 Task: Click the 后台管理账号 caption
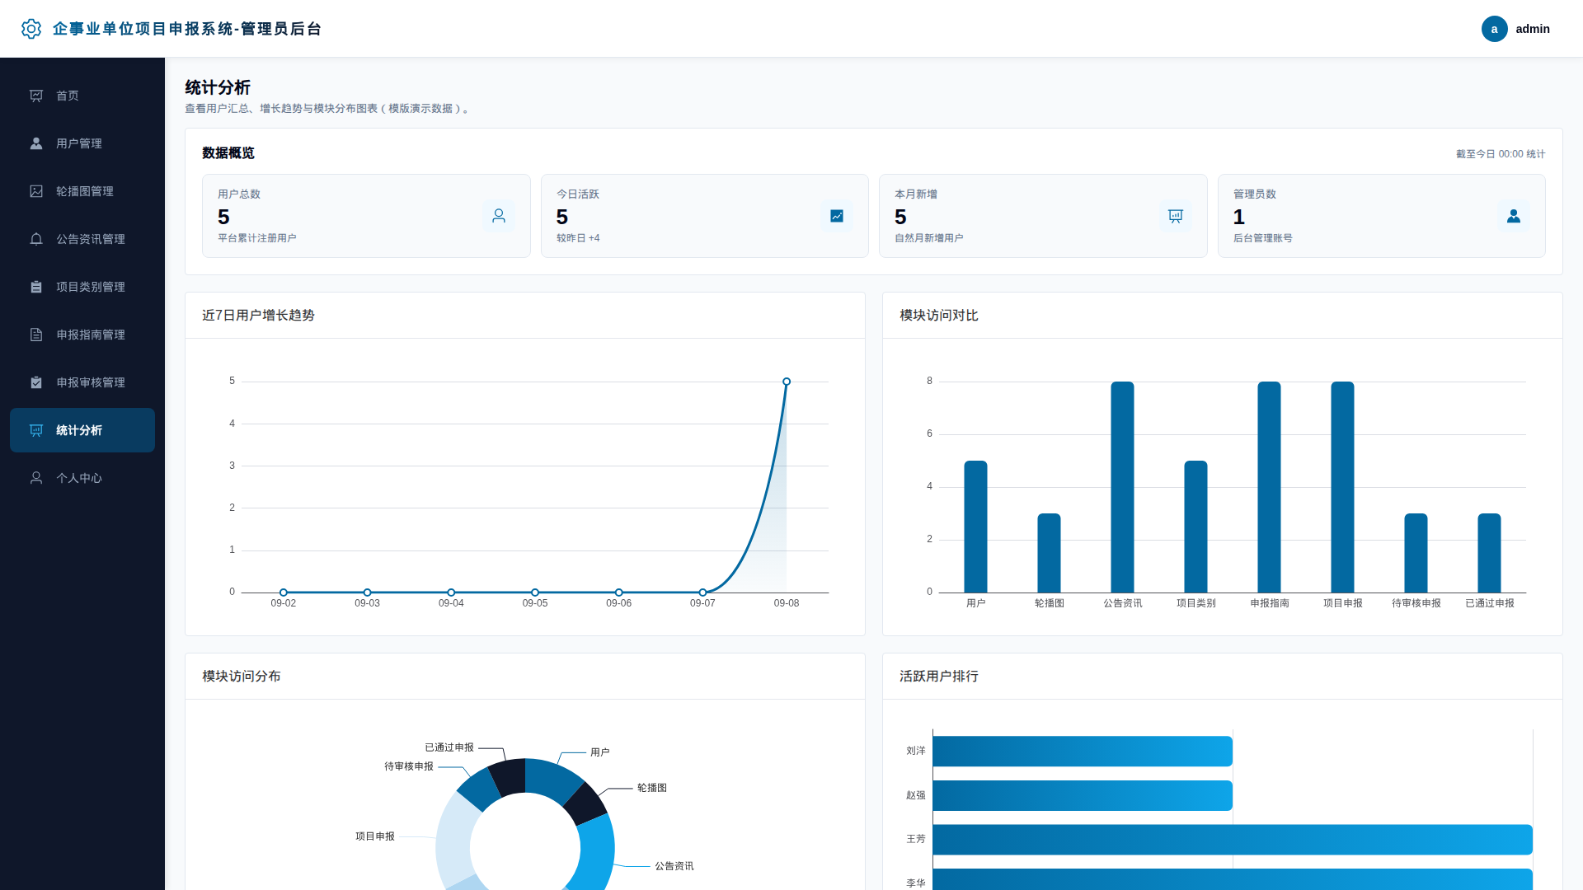point(1263,238)
